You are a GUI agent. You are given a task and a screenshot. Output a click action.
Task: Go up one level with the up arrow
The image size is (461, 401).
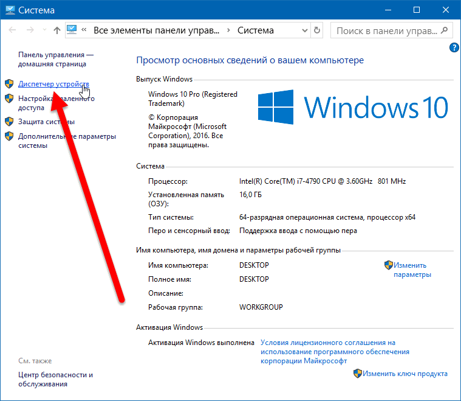click(x=57, y=30)
